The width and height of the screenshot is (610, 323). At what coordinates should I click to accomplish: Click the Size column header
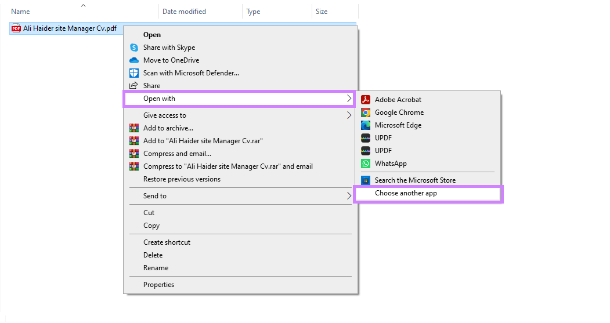click(x=322, y=12)
